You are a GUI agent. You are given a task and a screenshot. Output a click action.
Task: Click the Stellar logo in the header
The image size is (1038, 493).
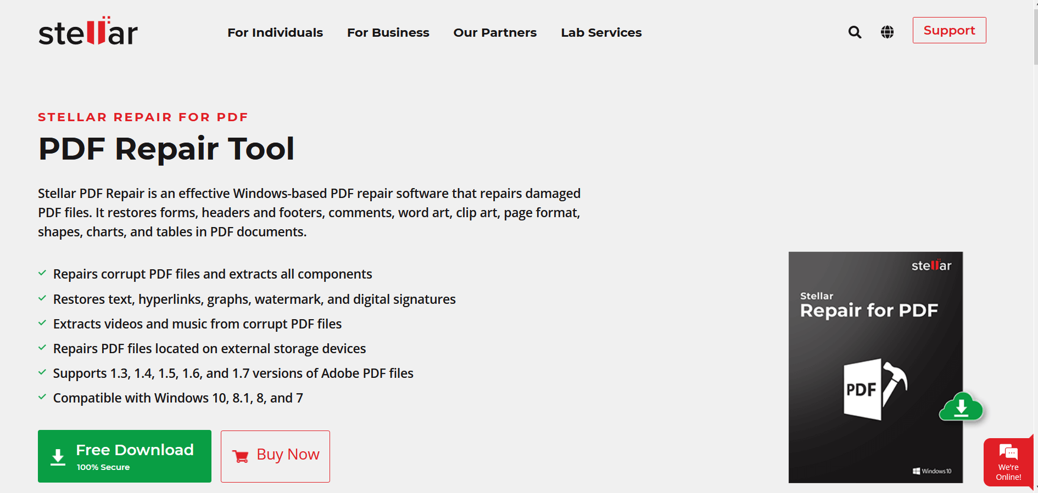pos(88,31)
